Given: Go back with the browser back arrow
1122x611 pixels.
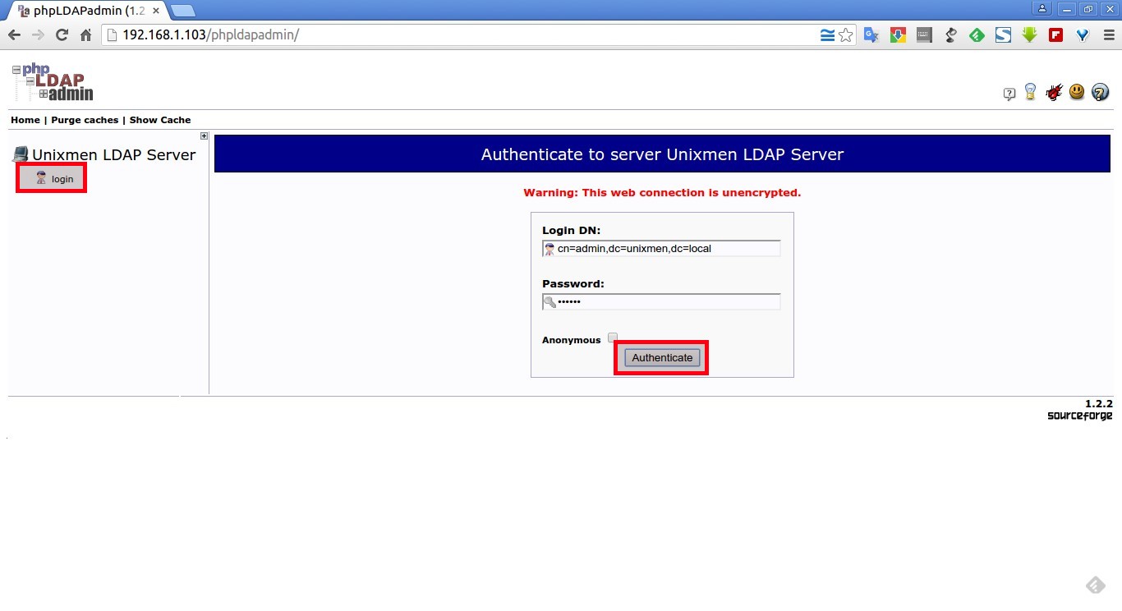Looking at the screenshot, I should 14,35.
